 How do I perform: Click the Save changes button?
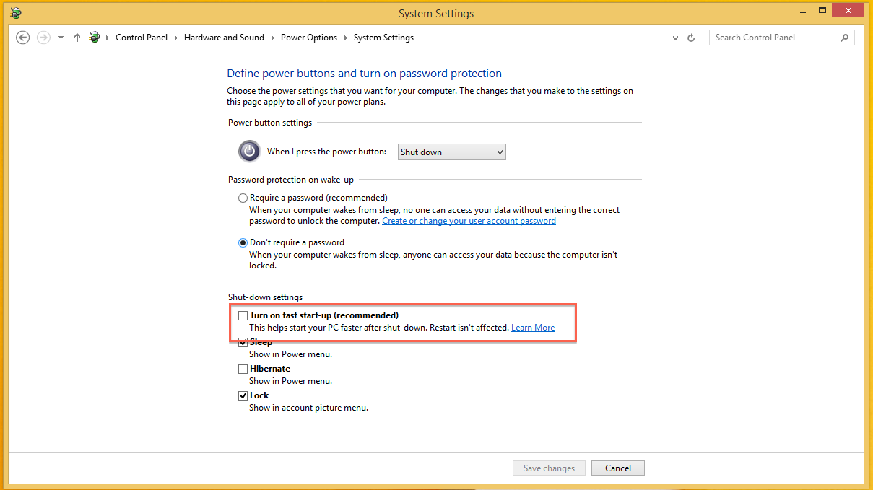[549, 468]
